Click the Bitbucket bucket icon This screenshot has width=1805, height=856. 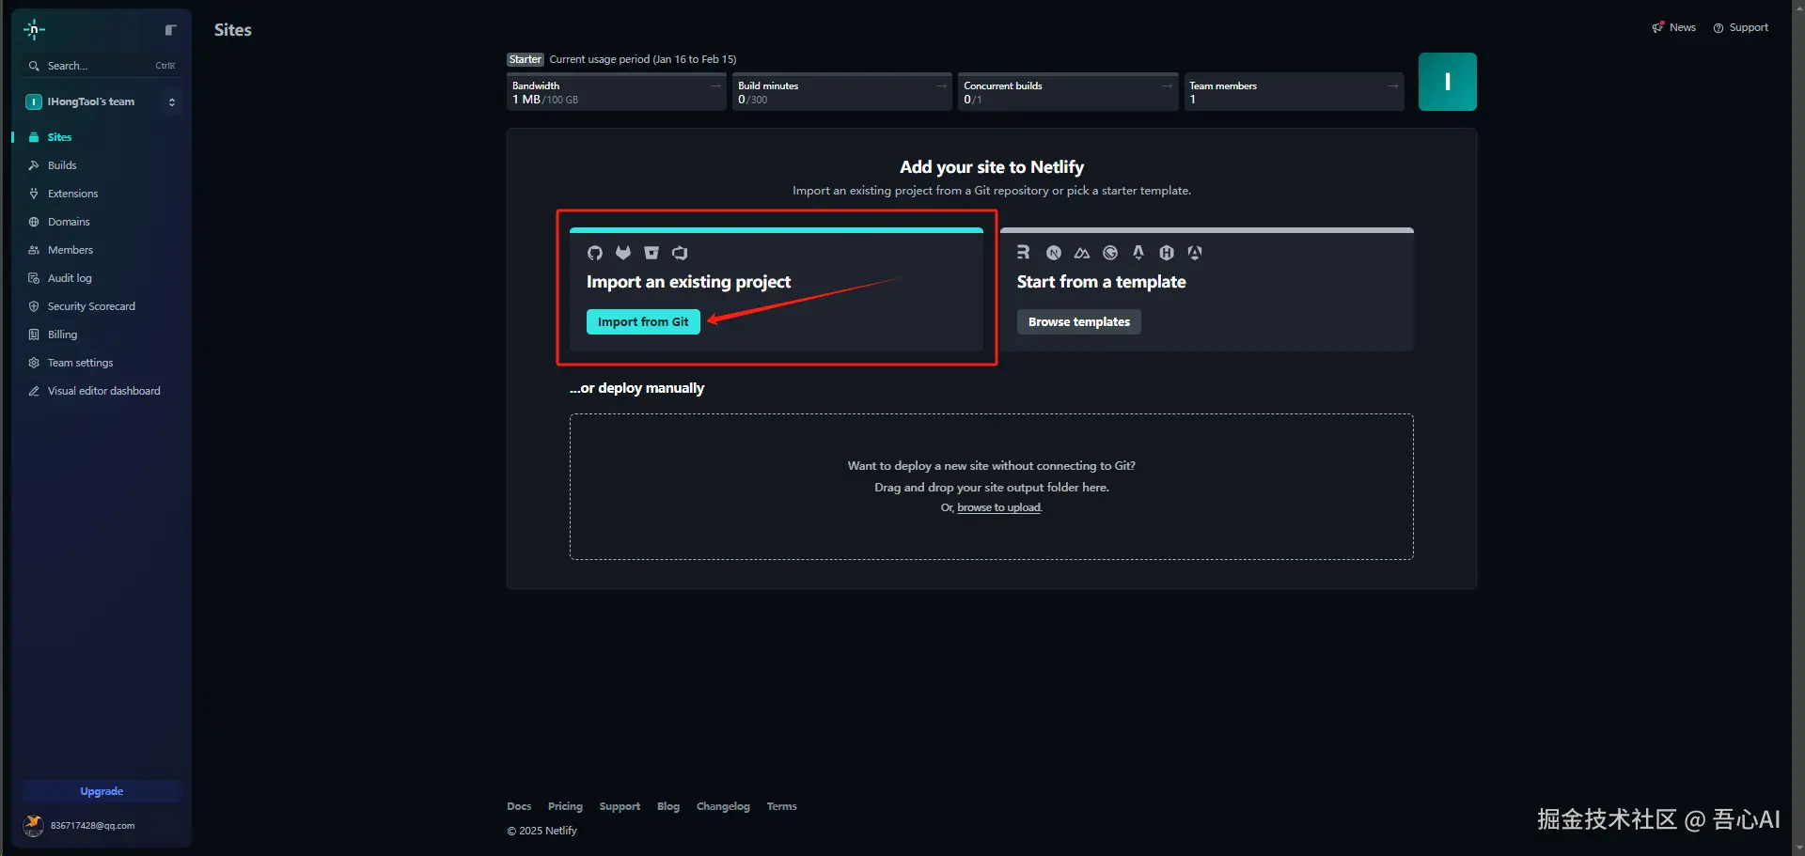click(x=651, y=253)
